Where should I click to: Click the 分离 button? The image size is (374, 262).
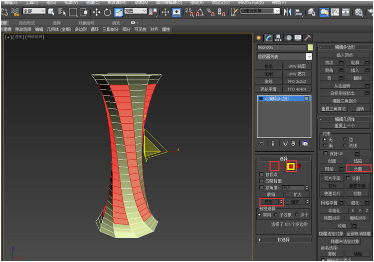[358, 169]
